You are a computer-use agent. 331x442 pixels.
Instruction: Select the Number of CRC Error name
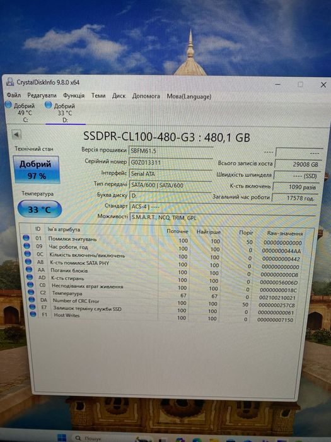[76, 301]
